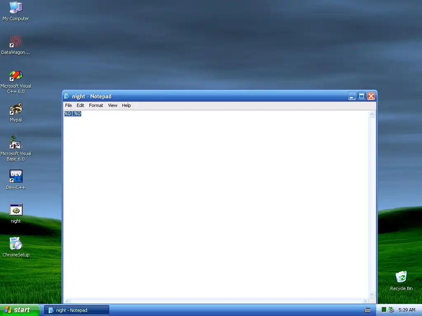Click the horizontal scrollbar right arrow
422x316 pixels.
point(365,301)
